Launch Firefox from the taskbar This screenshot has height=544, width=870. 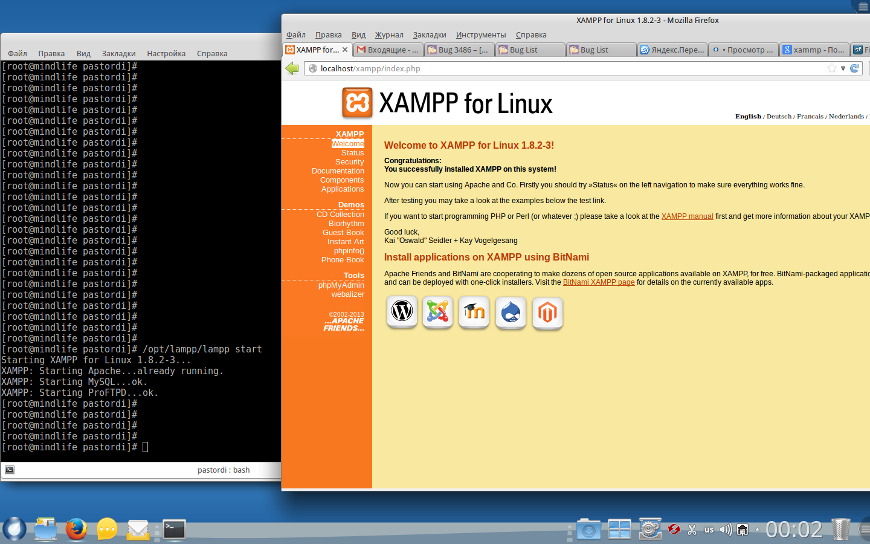click(x=76, y=529)
